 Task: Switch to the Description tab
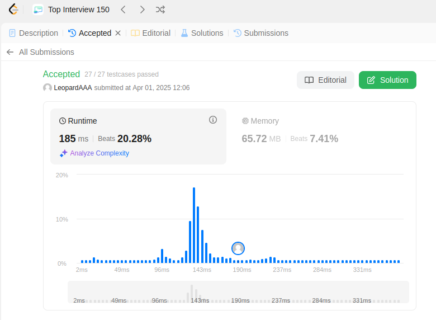point(34,33)
